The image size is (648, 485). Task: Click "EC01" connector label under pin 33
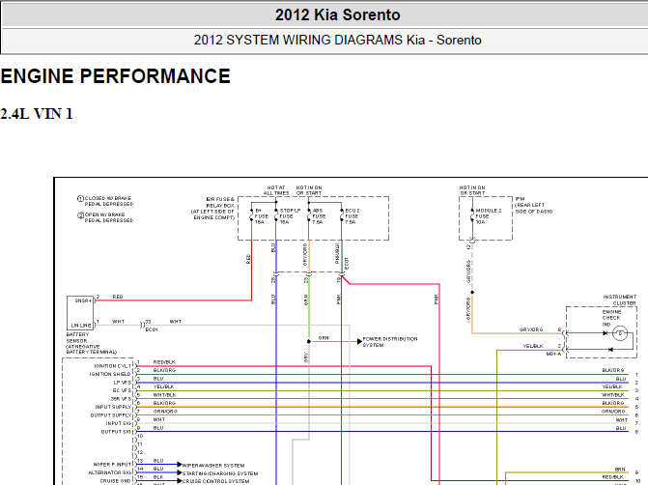[x=152, y=329]
